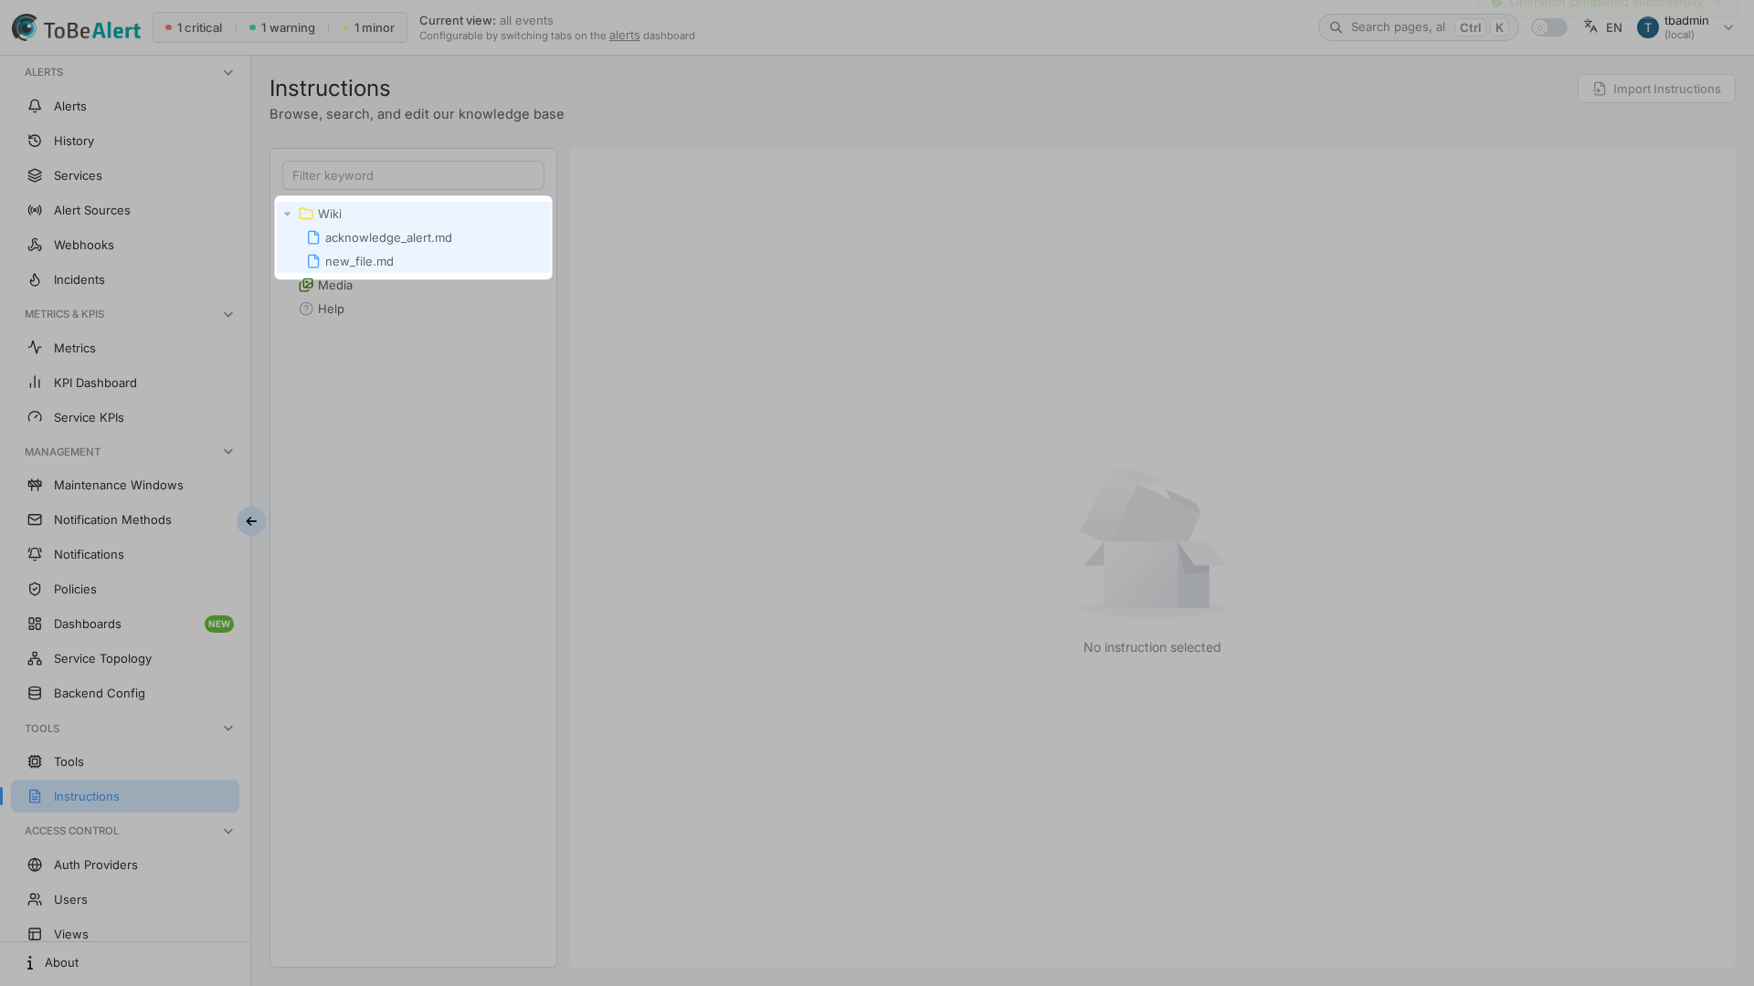This screenshot has height=986, width=1754.
Task: Select the Webhooks icon
Action: click(x=35, y=245)
